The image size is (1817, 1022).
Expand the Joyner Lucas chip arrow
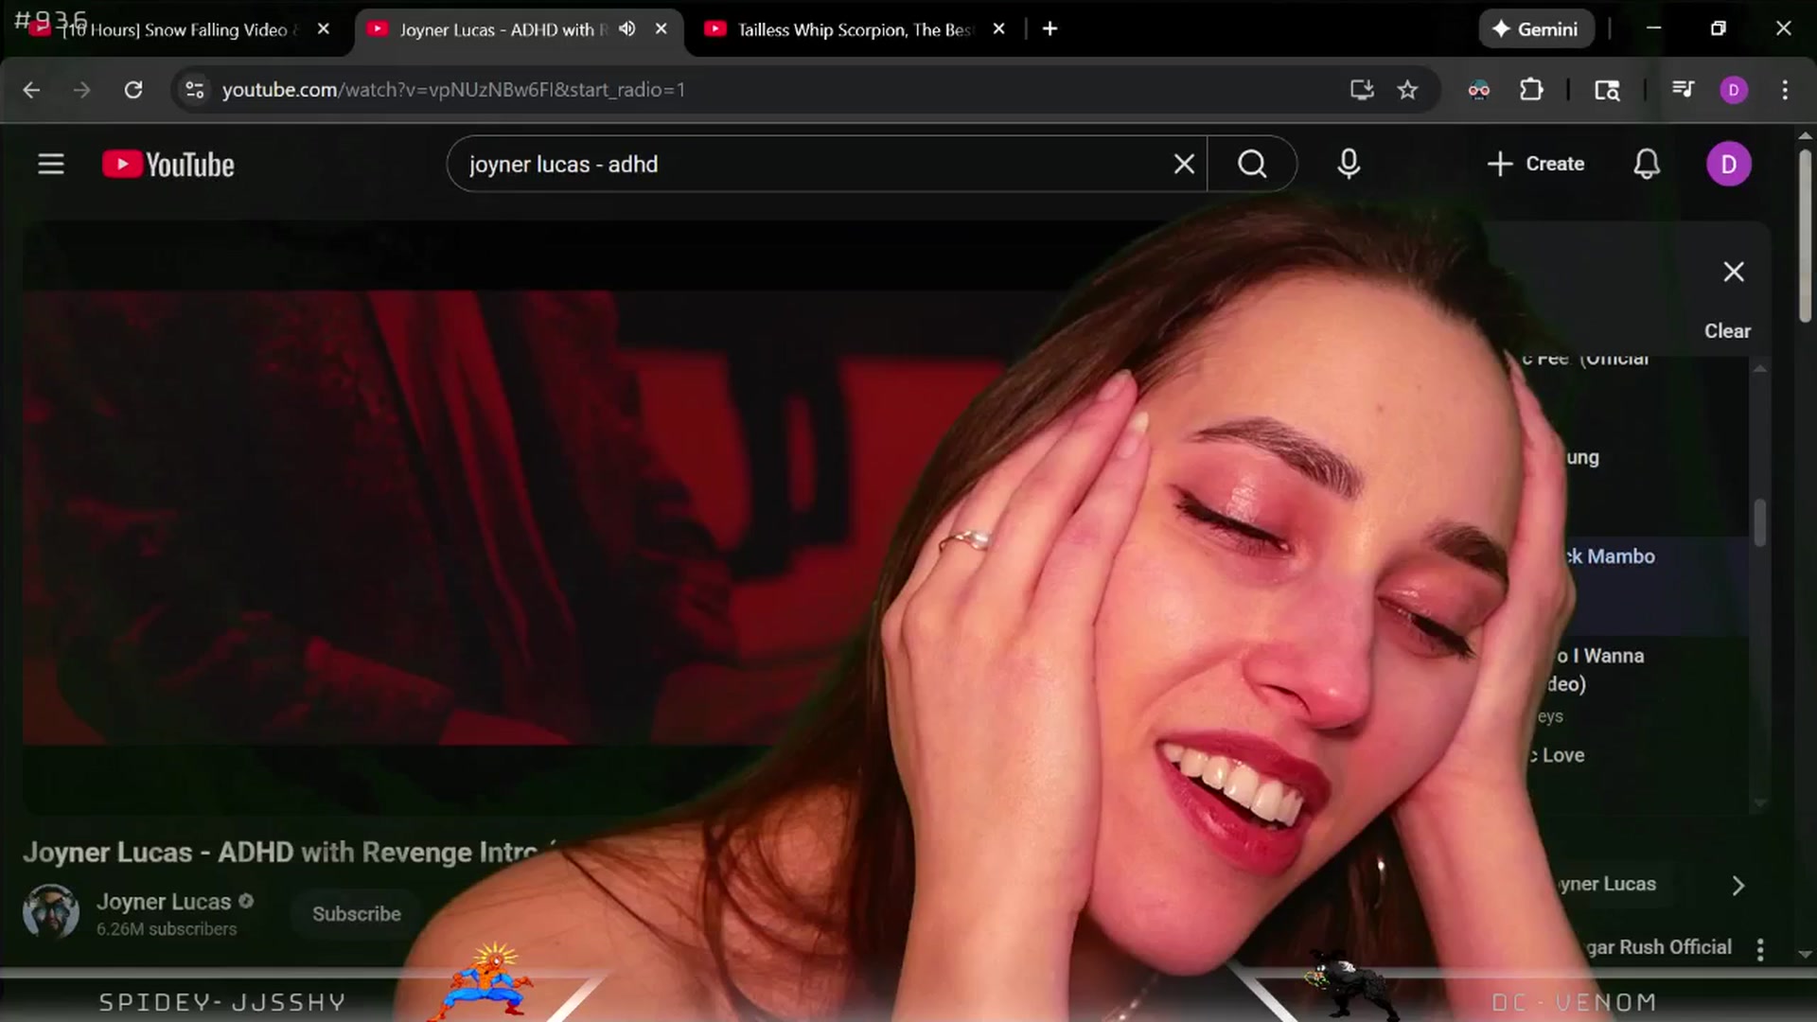point(1738,886)
